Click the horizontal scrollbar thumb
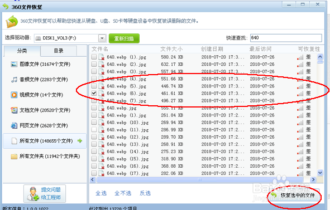 (199, 179)
